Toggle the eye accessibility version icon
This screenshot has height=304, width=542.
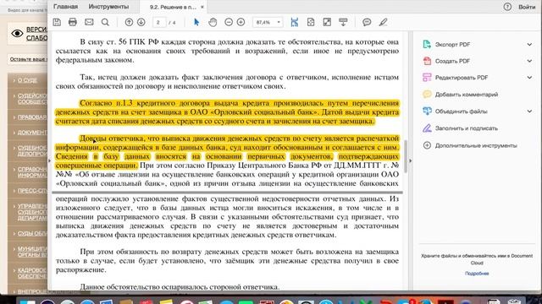17,34
